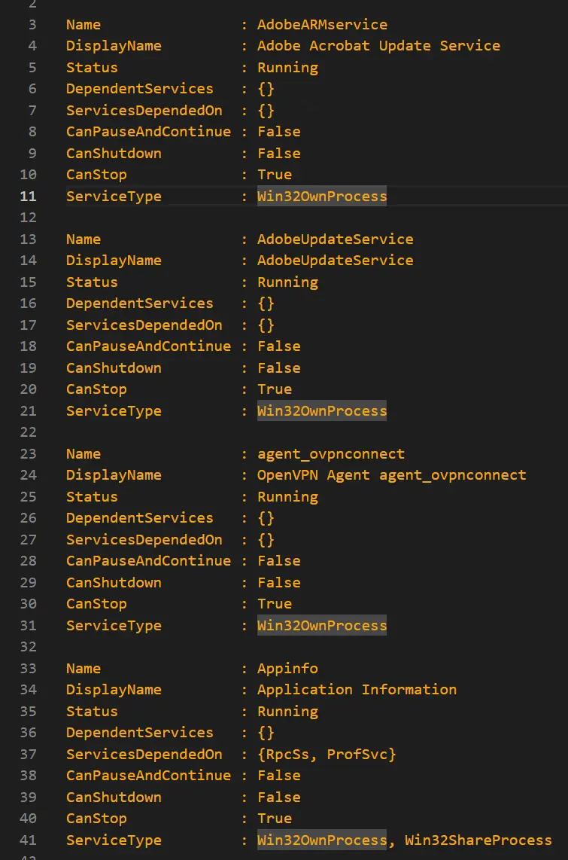The width and height of the screenshot is (568, 860).
Task: Click highlighted Win32OwnProcess on line 21
Action: [322, 411]
